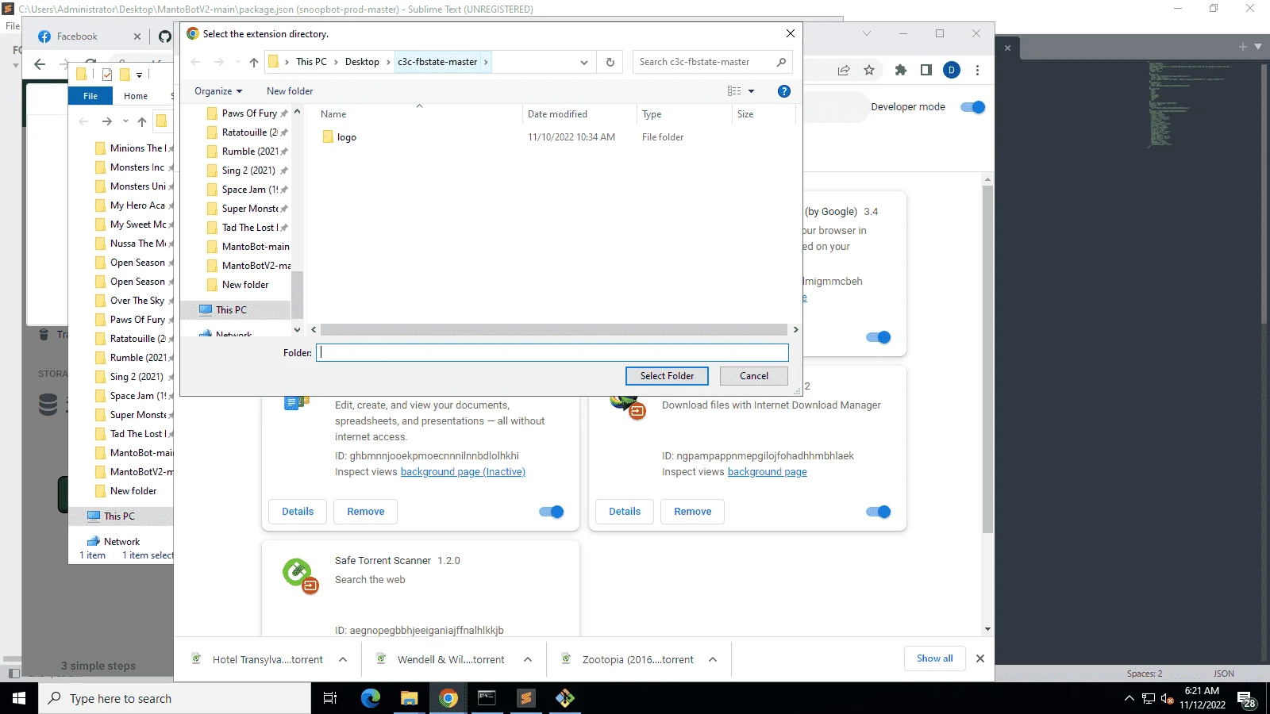This screenshot has width=1270, height=714.
Task: Go up one level in File Explorer window
Action: pos(142,121)
